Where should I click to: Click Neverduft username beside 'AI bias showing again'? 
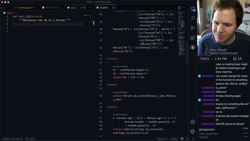point(209,96)
